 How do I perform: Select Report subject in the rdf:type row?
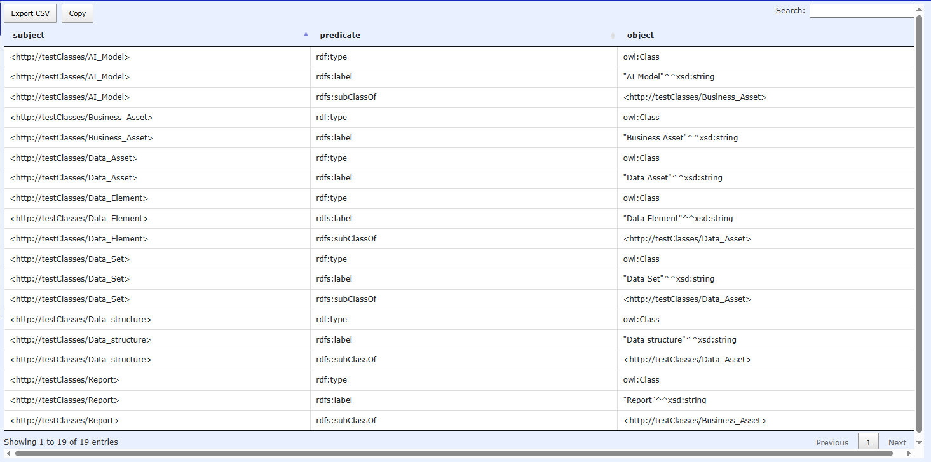[x=65, y=380]
